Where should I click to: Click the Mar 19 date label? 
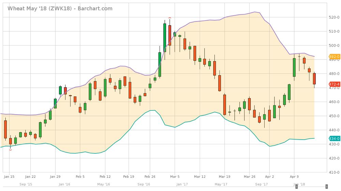click(225, 176)
